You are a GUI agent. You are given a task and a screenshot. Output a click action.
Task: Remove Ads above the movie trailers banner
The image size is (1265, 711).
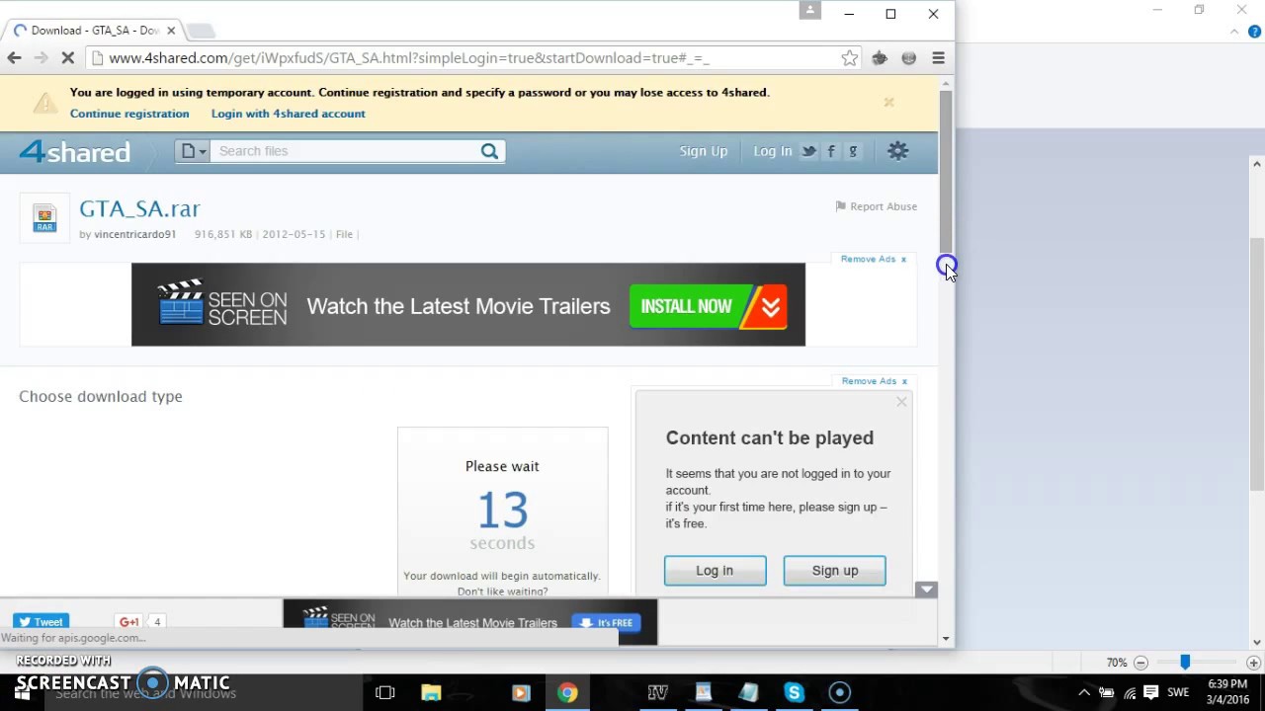(x=873, y=259)
